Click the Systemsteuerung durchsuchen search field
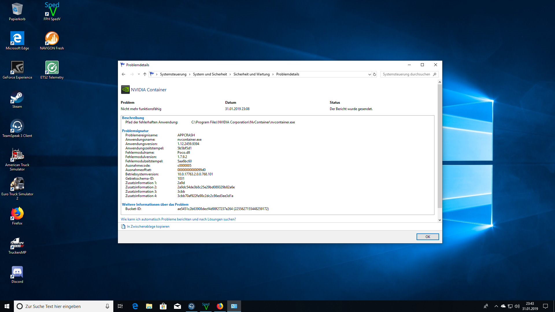Image resolution: width=555 pixels, height=312 pixels. coord(406,74)
